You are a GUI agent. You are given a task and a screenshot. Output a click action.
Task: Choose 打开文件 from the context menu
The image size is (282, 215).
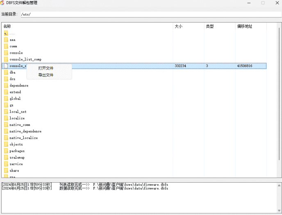point(46,68)
